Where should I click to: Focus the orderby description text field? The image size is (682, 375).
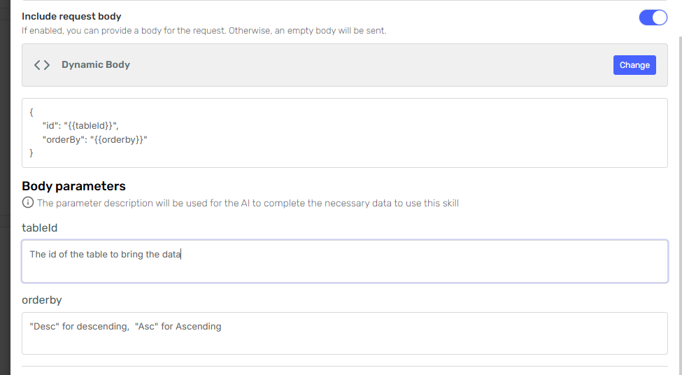(420, 338)
